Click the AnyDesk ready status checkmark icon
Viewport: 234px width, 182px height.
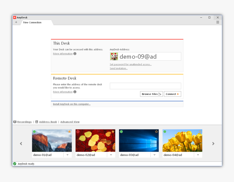pyautogui.click(x=14, y=164)
